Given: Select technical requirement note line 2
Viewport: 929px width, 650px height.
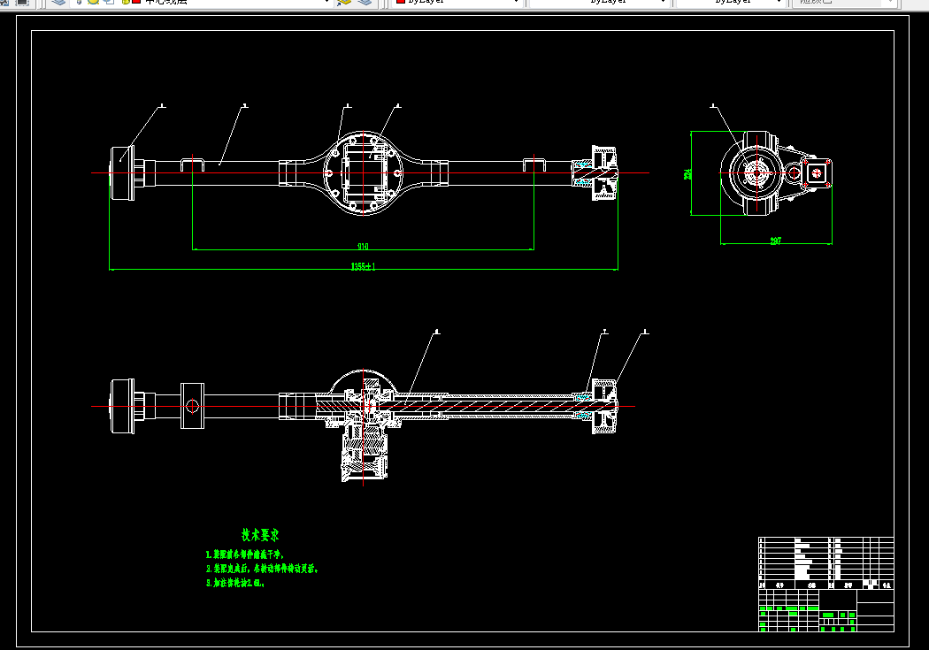Looking at the screenshot, I should (263, 569).
